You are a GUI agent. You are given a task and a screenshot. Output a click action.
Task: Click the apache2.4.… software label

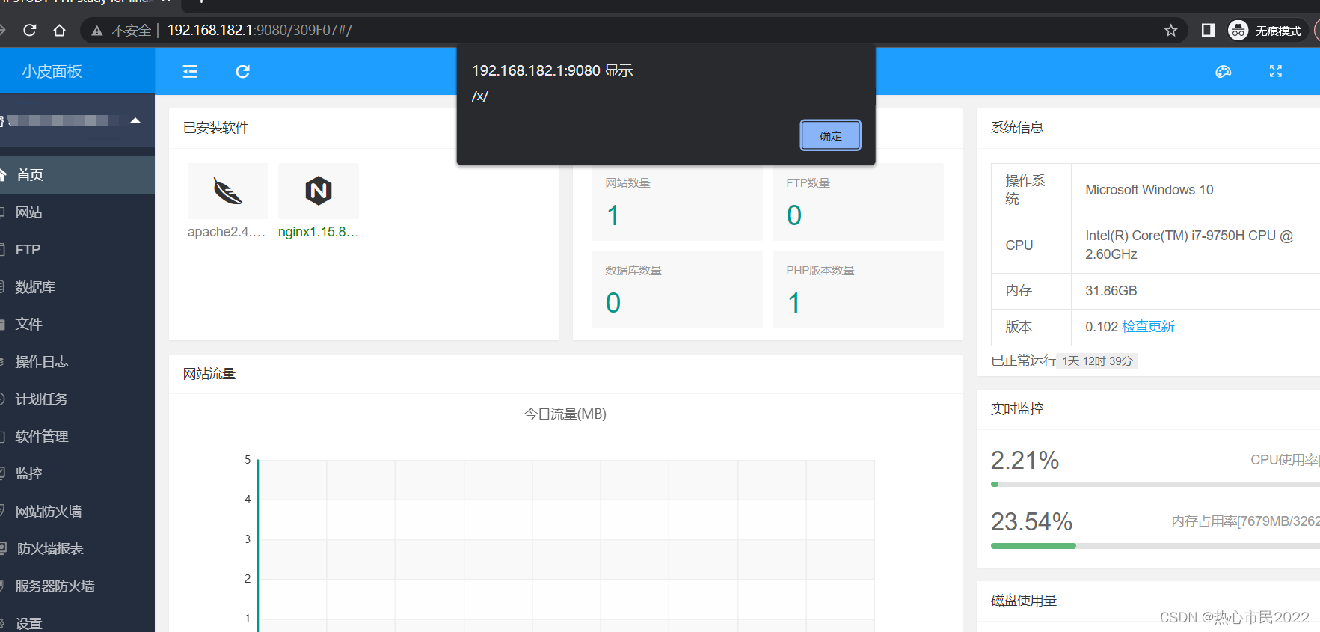227,232
